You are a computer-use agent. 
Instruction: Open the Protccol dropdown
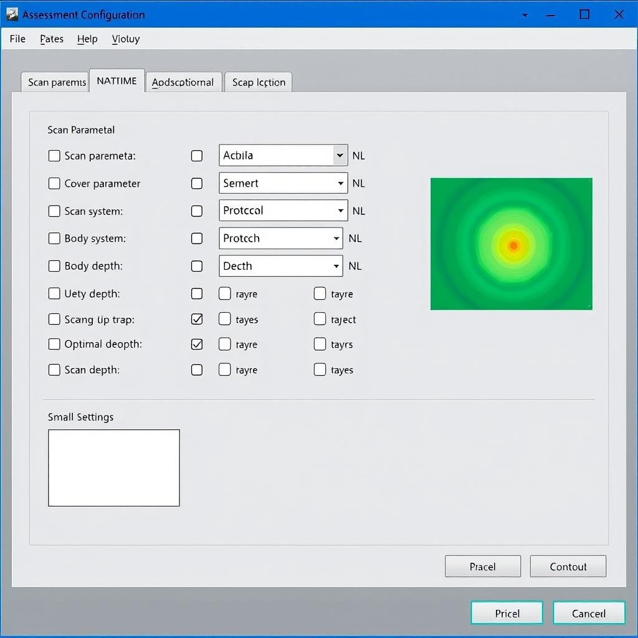tap(340, 211)
